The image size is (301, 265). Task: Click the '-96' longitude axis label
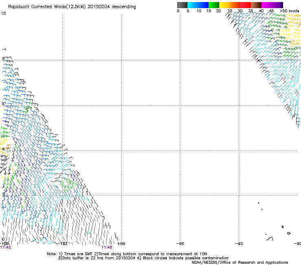[180, 244]
